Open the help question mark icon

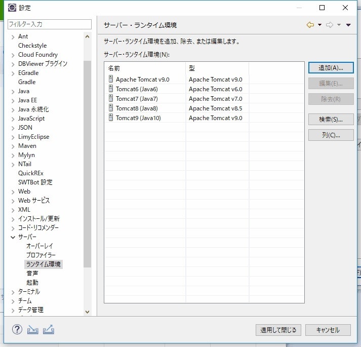[x=17, y=329]
